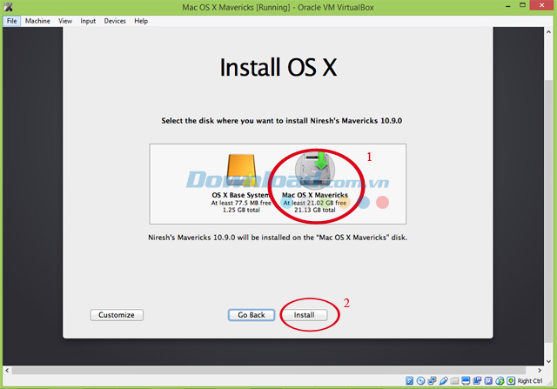This screenshot has width=557, height=389.
Task: Click the horizontal scrollbar thumb
Action: (269, 371)
